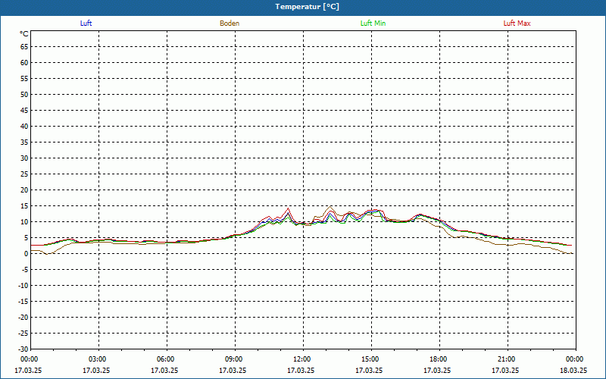
Task: Click the 50 y-axis value
Action: click(24, 94)
